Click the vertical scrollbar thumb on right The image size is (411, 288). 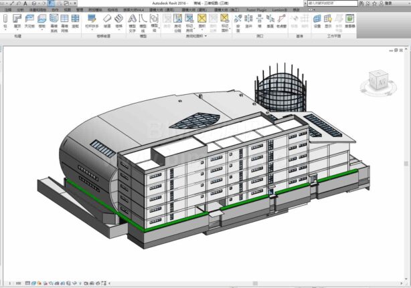click(406, 164)
